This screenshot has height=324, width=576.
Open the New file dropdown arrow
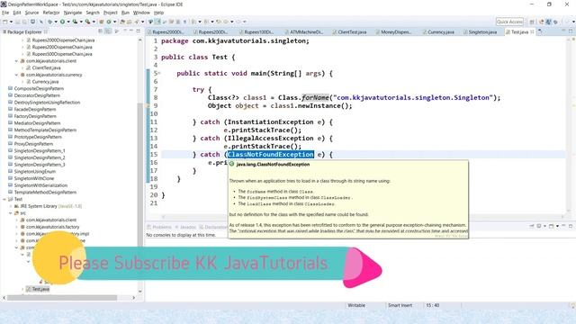11,22
